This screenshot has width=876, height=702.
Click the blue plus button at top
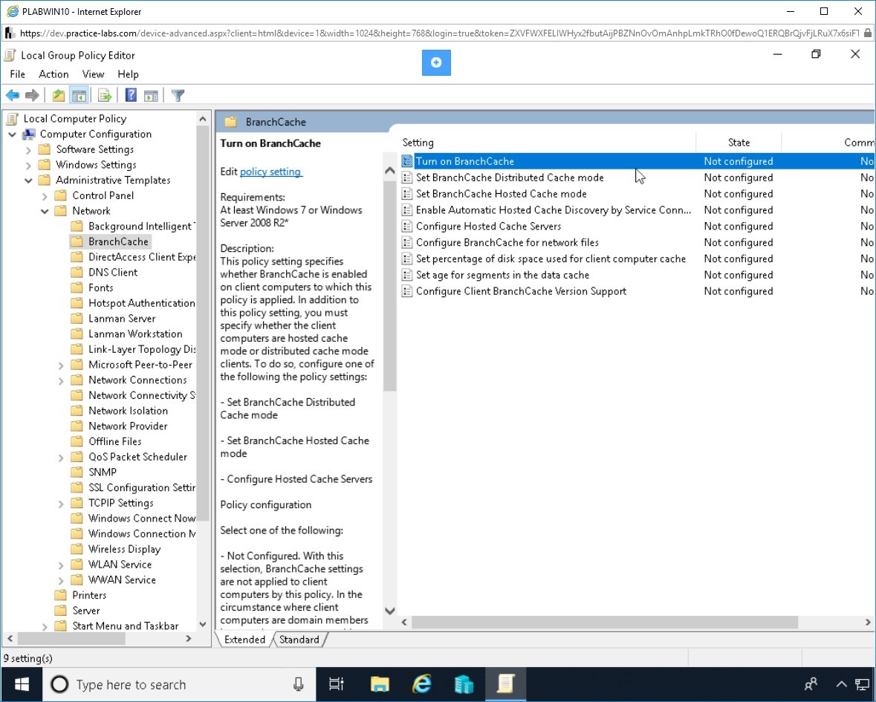436,62
